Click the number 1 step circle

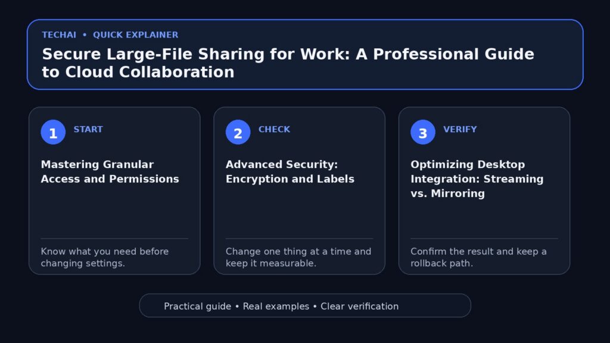pos(53,132)
